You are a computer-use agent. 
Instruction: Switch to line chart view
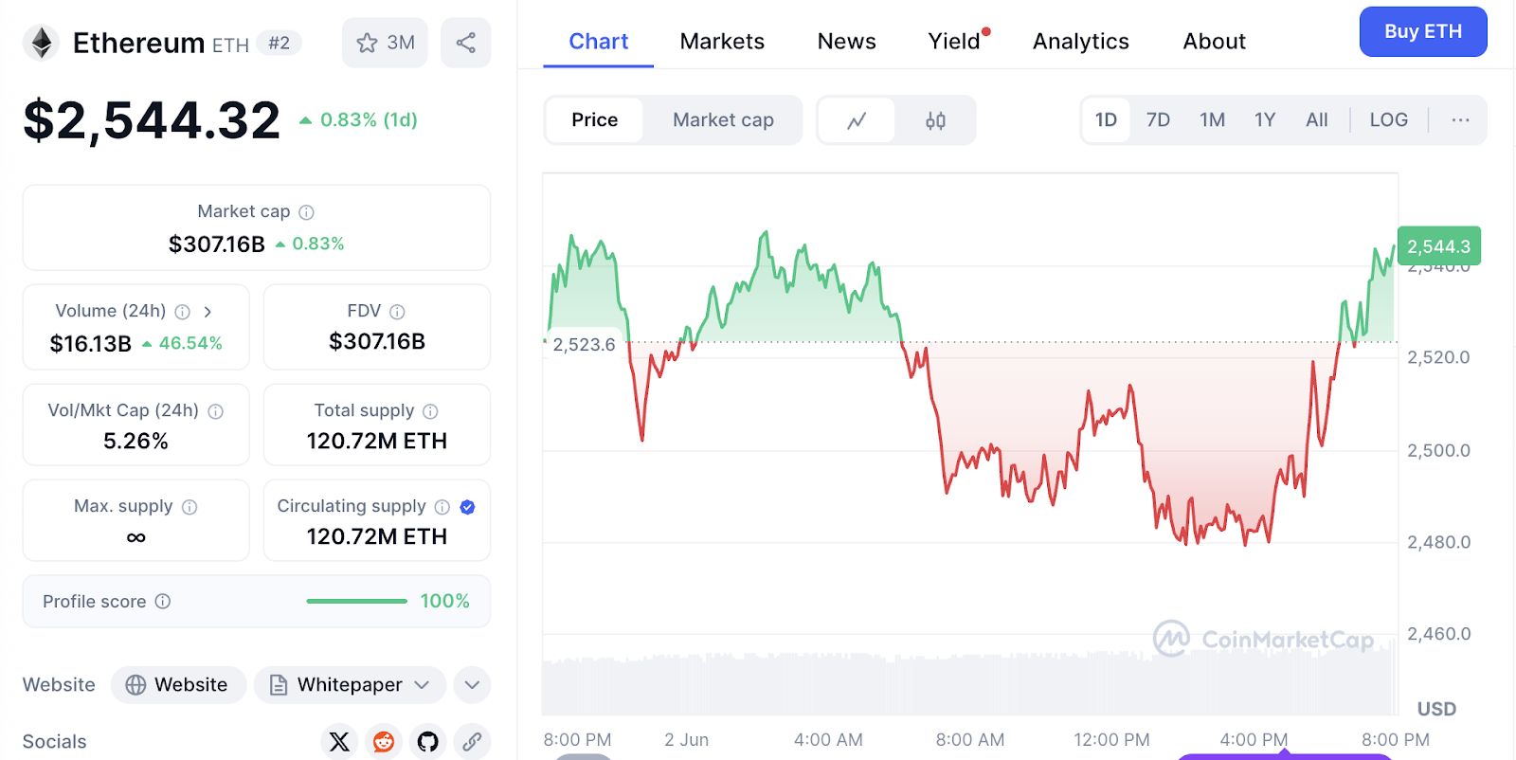click(x=857, y=120)
